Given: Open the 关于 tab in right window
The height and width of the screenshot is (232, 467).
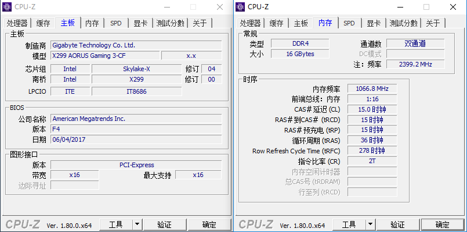Looking at the screenshot, I should coord(433,23).
